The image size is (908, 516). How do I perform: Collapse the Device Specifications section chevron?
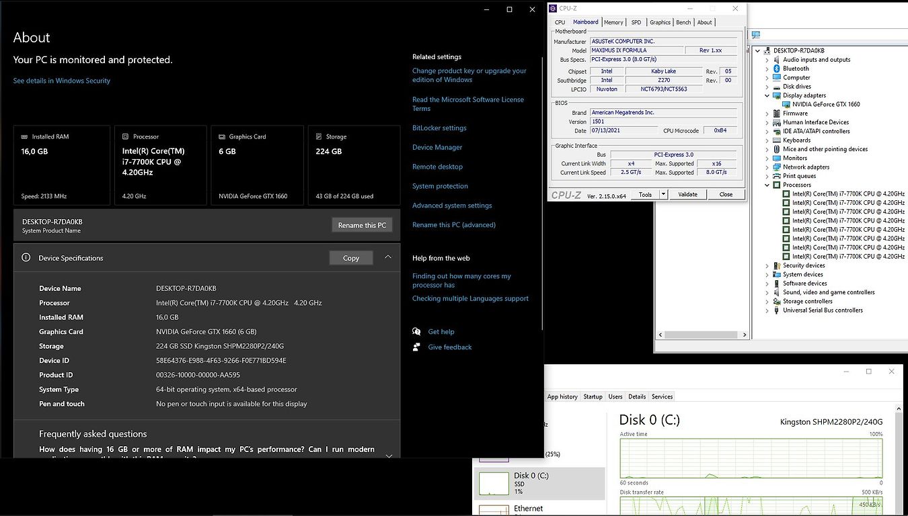pos(388,257)
